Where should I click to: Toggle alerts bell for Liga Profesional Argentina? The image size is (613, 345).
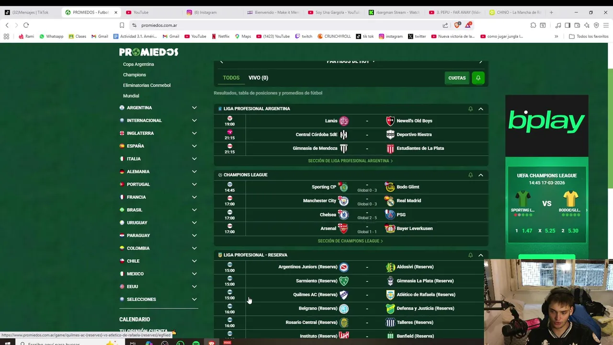(x=470, y=109)
